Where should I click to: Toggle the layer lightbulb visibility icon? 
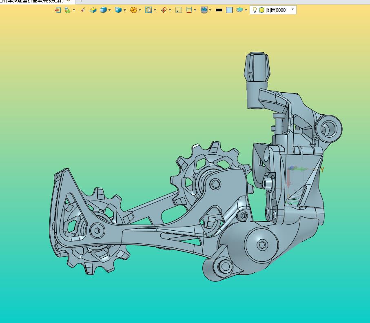(255, 10)
